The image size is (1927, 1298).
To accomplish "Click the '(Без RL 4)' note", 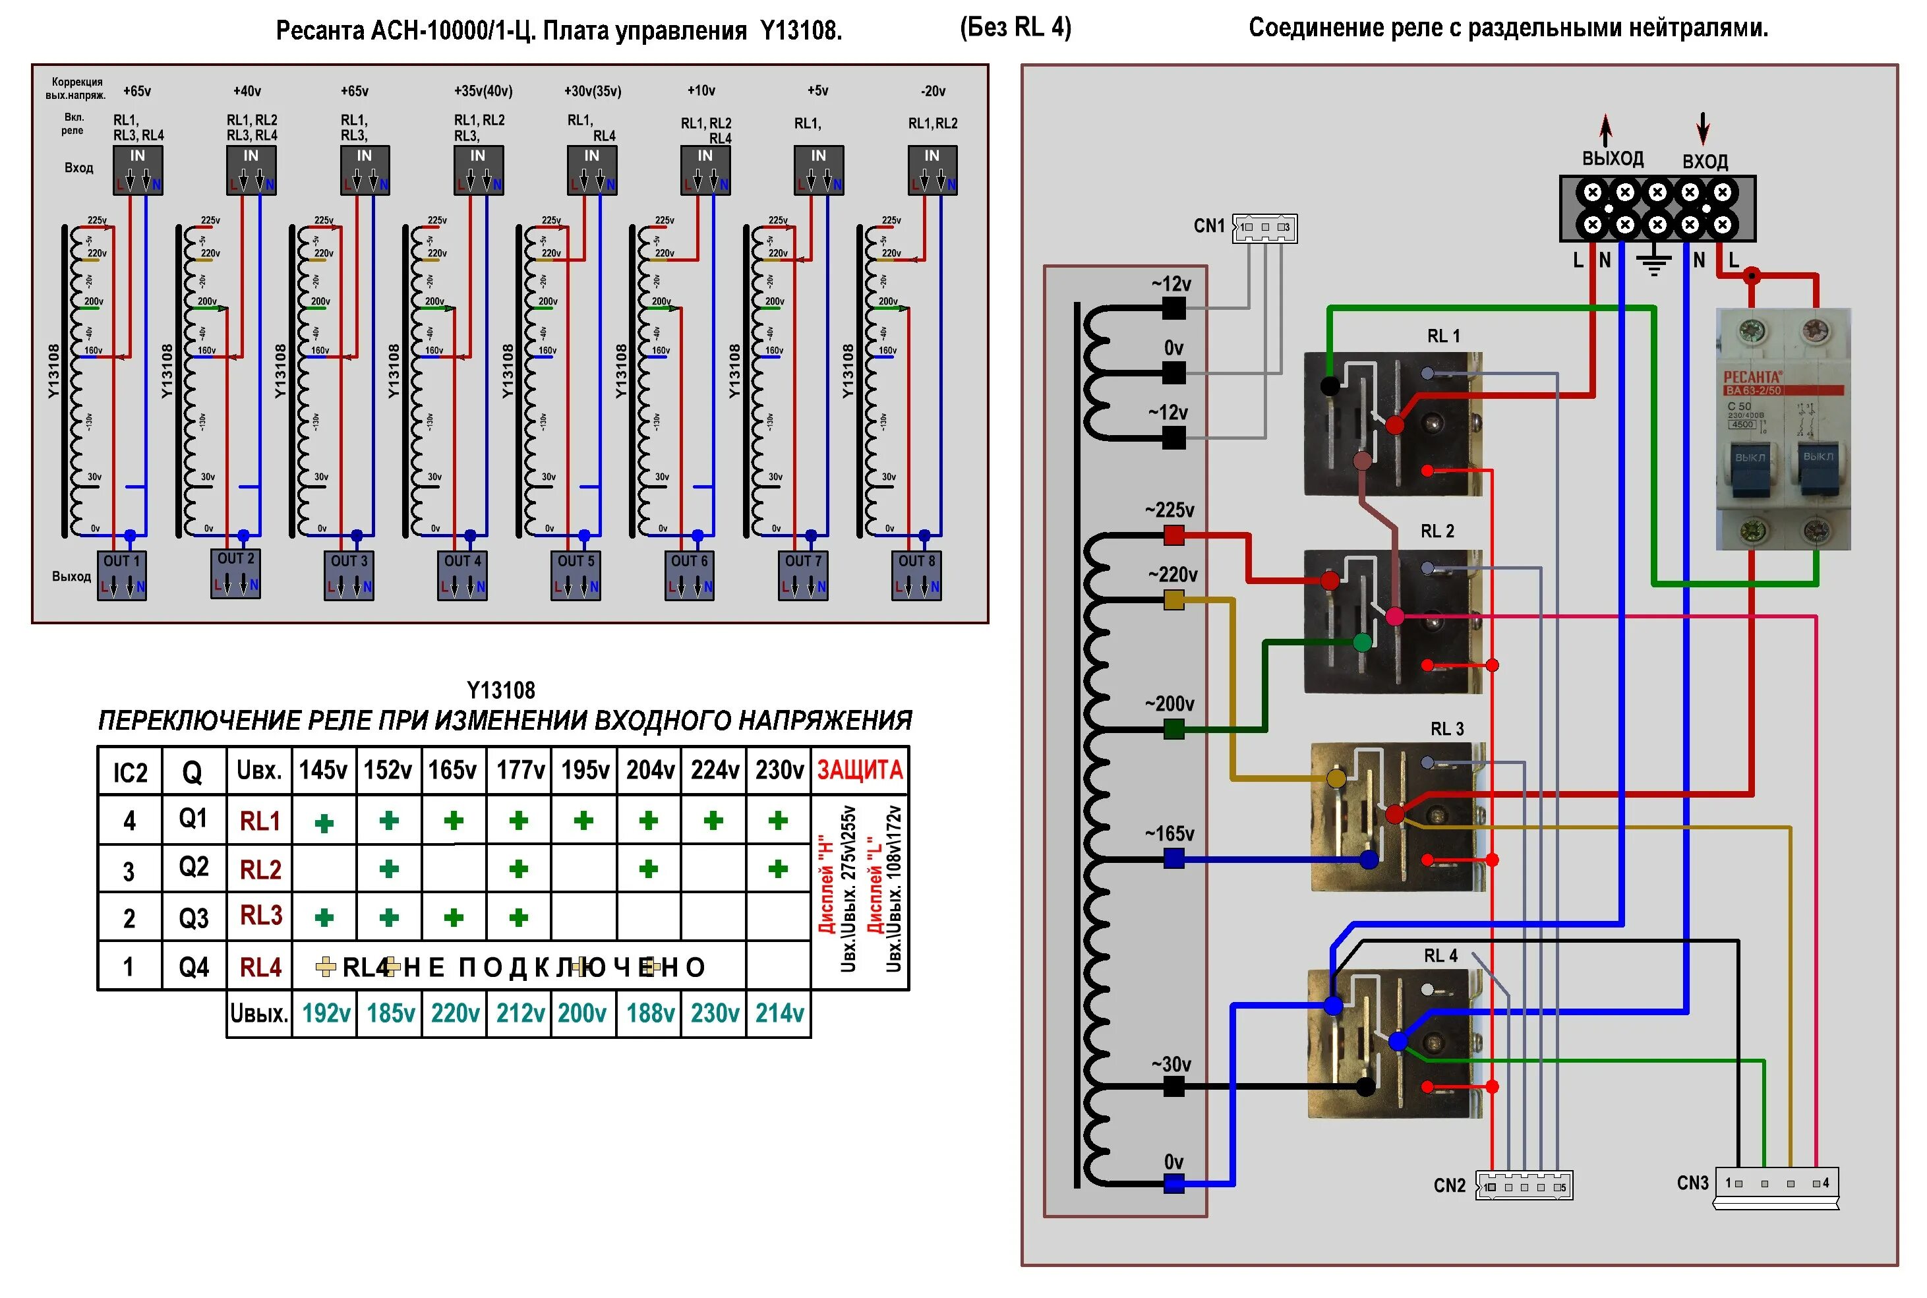I will click(1016, 27).
